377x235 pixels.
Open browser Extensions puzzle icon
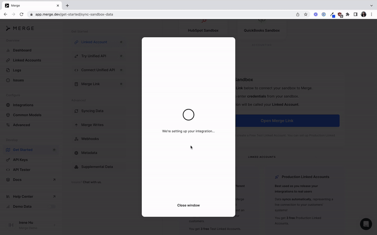(x=347, y=14)
